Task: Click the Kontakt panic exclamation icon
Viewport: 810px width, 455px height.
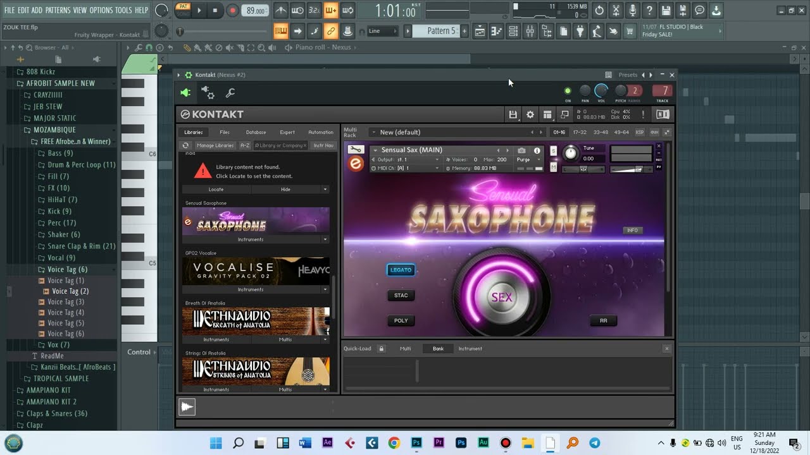Action: click(643, 114)
